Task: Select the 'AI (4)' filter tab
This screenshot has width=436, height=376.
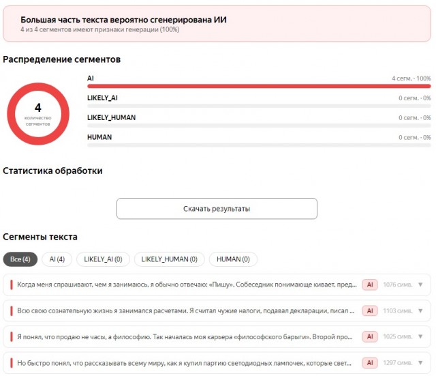Action: click(x=57, y=259)
